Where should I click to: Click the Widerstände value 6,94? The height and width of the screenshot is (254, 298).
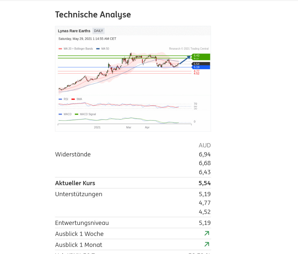pyautogui.click(x=204, y=154)
